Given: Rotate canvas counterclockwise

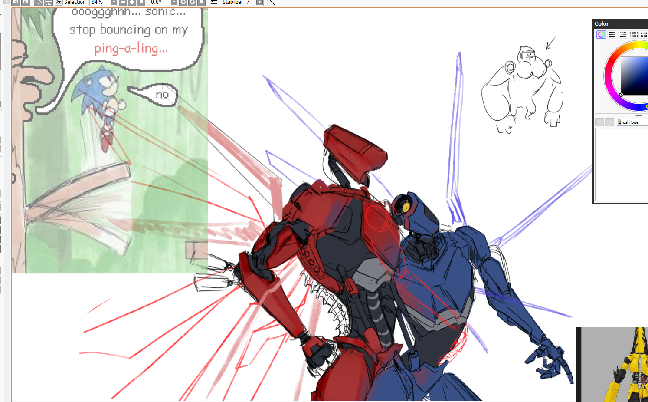Looking at the screenshot, I should (183, 2).
